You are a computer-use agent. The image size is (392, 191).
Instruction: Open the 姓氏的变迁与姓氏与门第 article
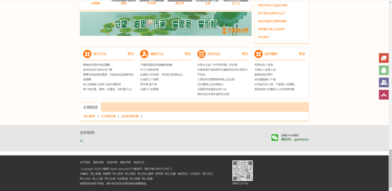coord(98,70)
